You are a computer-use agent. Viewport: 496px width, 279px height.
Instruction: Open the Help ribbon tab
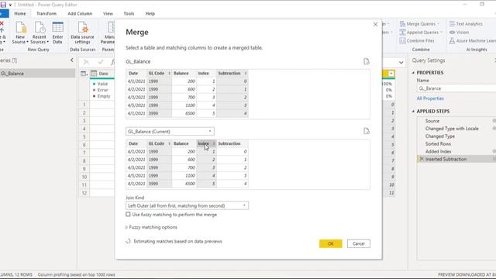tap(150, 14)
